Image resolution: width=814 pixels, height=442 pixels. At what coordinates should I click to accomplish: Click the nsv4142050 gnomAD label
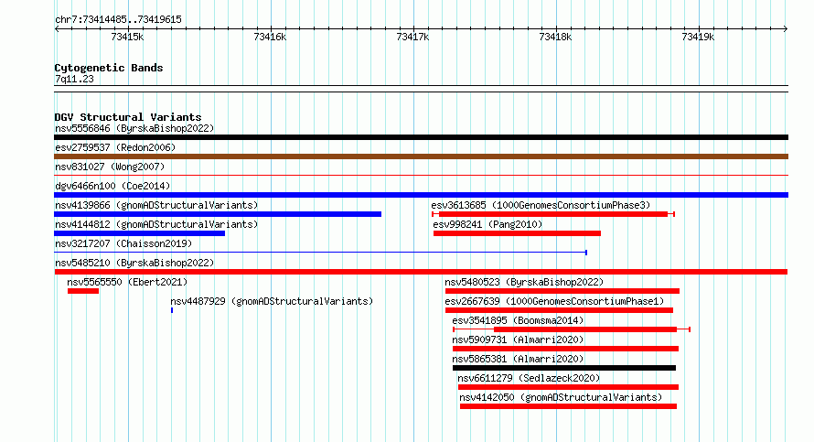(x=561, y=397)
